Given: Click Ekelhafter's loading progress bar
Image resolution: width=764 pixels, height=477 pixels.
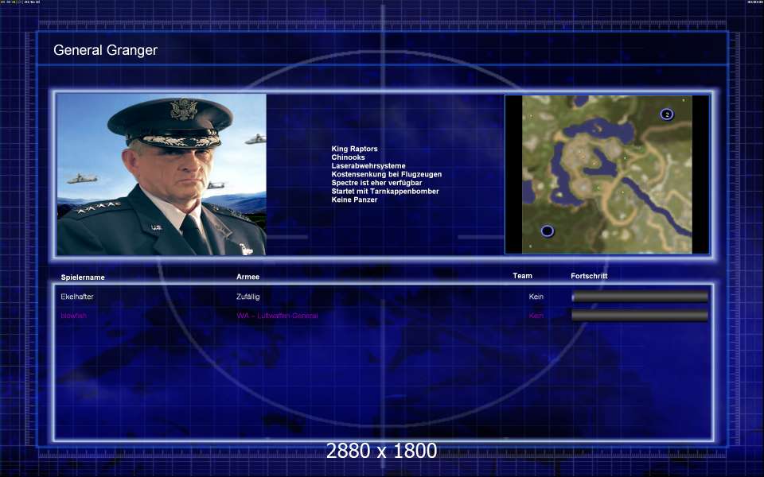Looking at the screenshot, I should 640,297.
